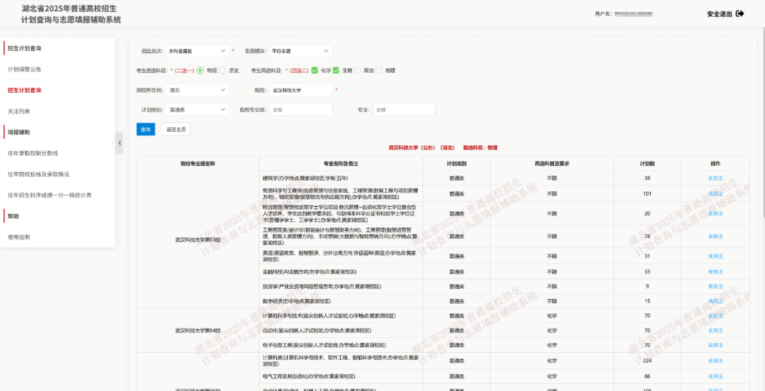Click 未关注 in the 计算机科学与技术 row

point(715,316)
